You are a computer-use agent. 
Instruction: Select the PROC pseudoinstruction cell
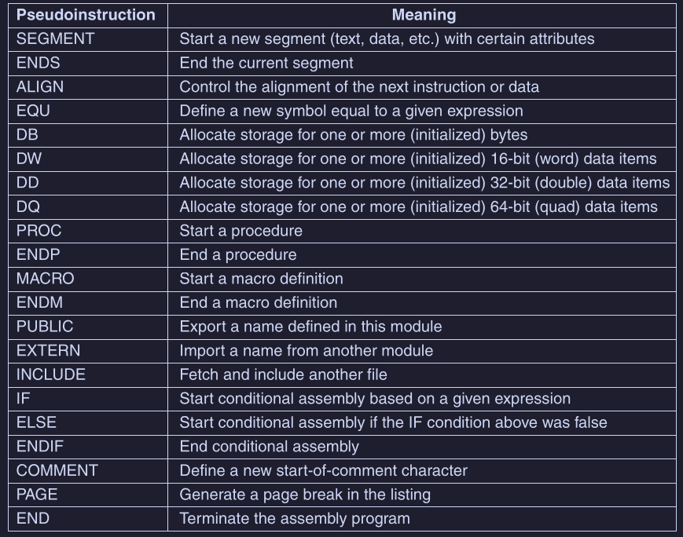click(x=39, y=231)
